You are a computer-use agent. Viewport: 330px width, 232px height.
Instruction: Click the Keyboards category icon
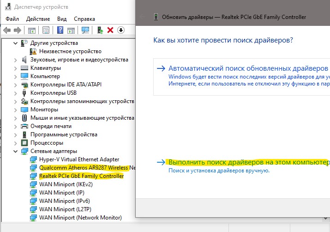tap(24, 68)
